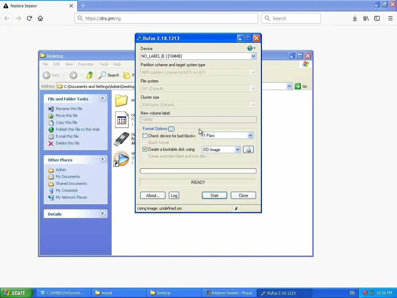Click the antivirus shield tray icon
This screenshot has height=298, width=397.
tap(365, 293)
